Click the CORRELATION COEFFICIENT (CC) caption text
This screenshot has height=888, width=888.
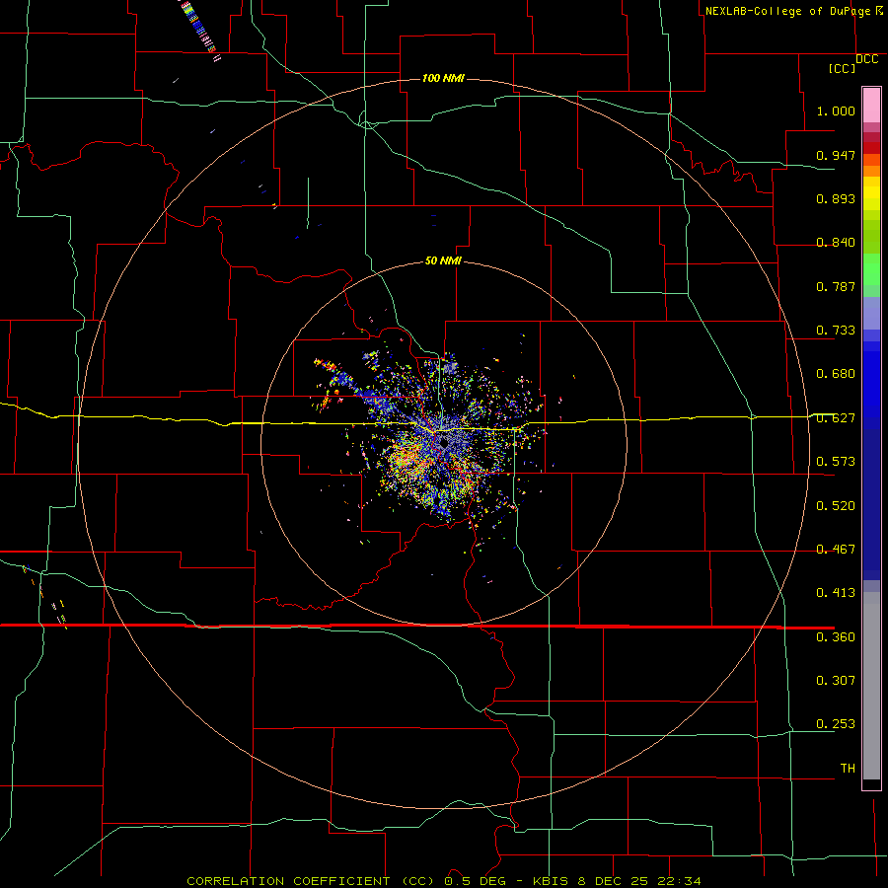tap(313, 881)
